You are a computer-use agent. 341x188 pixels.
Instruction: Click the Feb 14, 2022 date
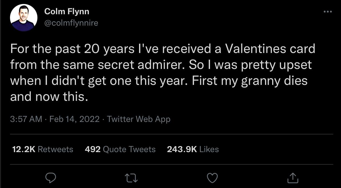[x=75, y=119]
